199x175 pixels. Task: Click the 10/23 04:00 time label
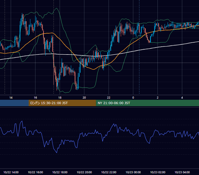pos(182,172)
